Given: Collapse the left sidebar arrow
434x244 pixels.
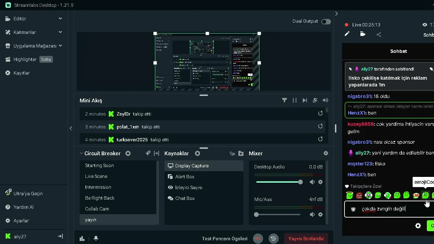Looking at the screenshot, I should point(71,128).
